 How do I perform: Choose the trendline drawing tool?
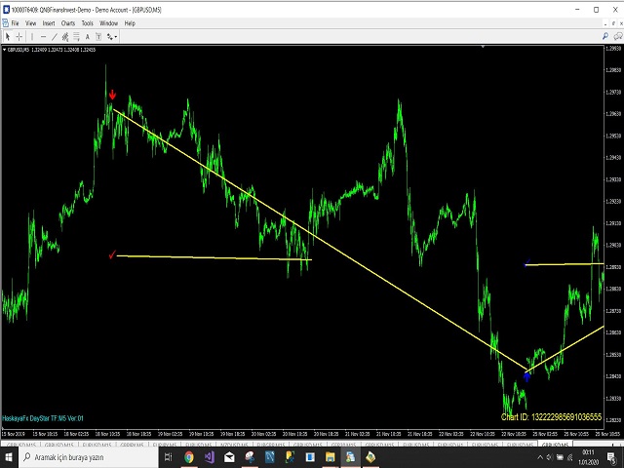coord(55,37)
